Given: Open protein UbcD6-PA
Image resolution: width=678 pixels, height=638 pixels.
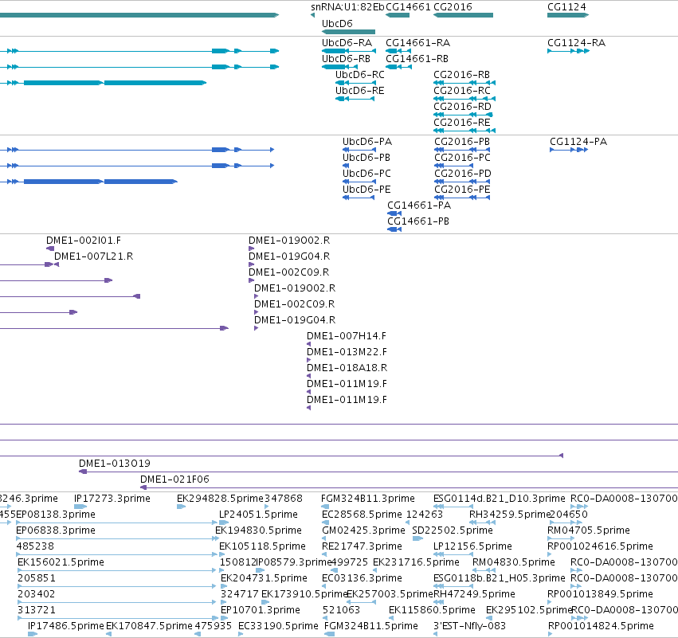Looking at the screenshot, I should point(367,142).
